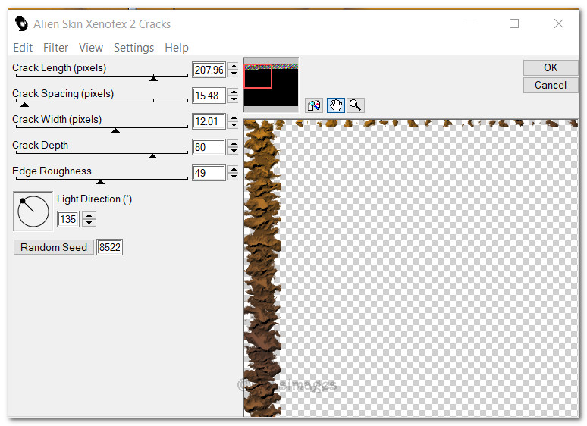Select the hand pan tool

(x=335, y=106)
